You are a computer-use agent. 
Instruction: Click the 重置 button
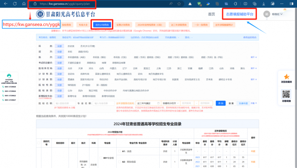click(231, 103)
